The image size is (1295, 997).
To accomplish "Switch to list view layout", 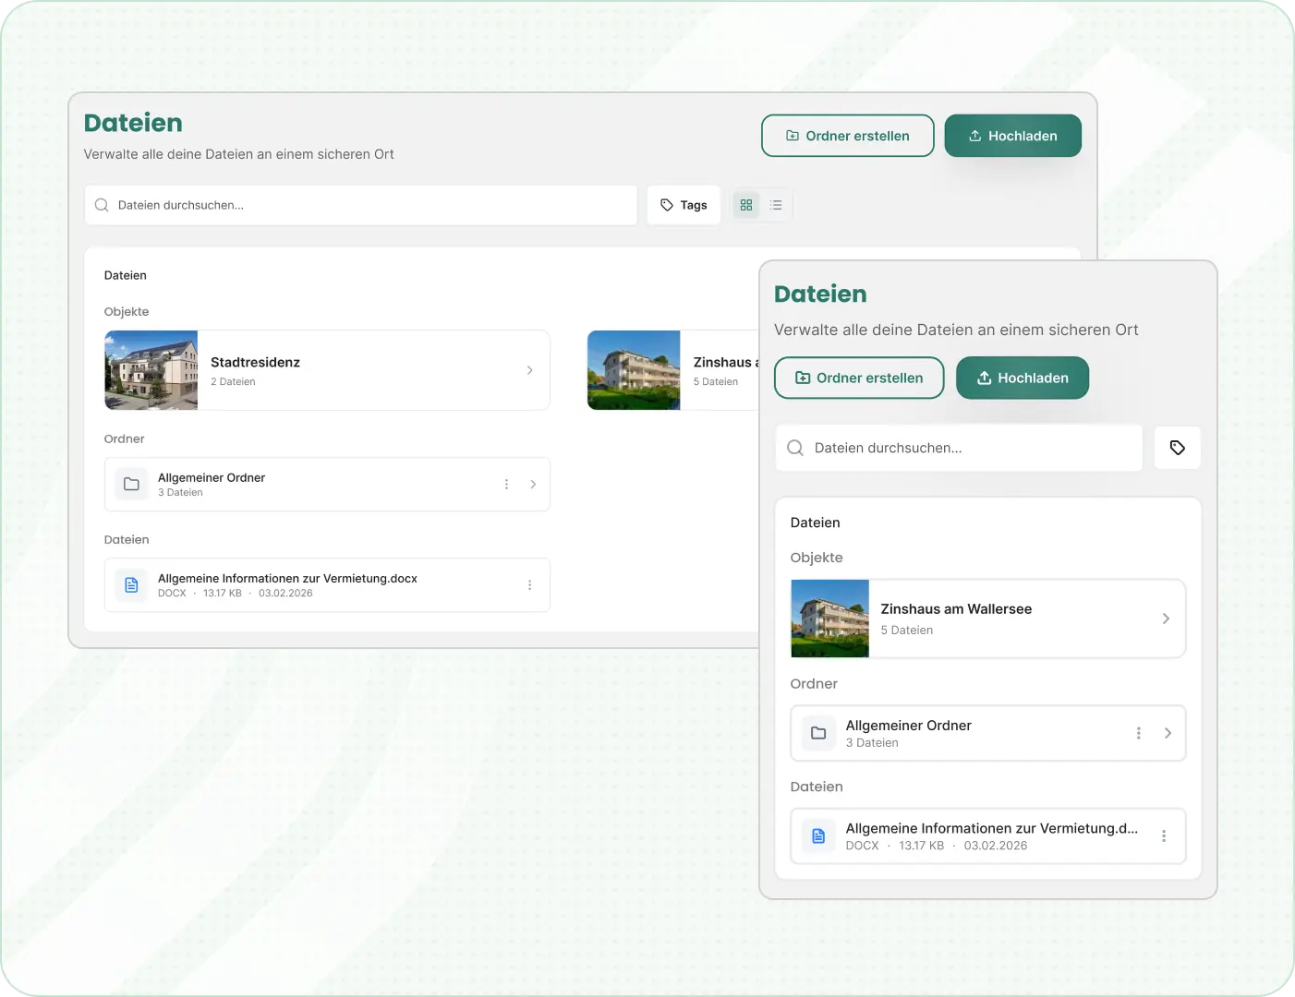I will 776,205.
